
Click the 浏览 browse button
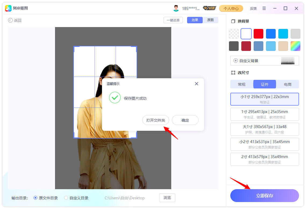[x=167, y=198]
